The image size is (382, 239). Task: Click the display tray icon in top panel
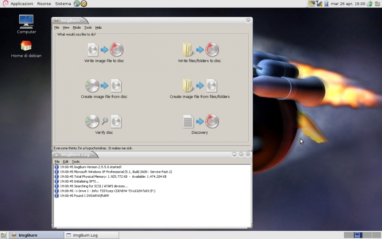pyautogui.click(x=312, y=4)
